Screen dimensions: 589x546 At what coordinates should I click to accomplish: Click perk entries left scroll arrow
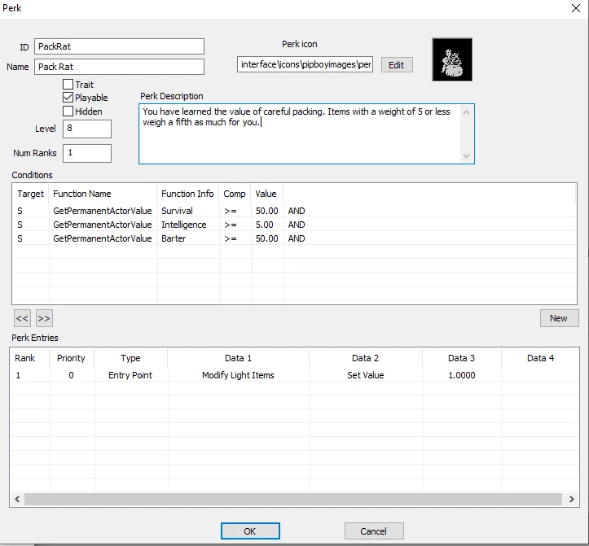click(x=17, y=499)
